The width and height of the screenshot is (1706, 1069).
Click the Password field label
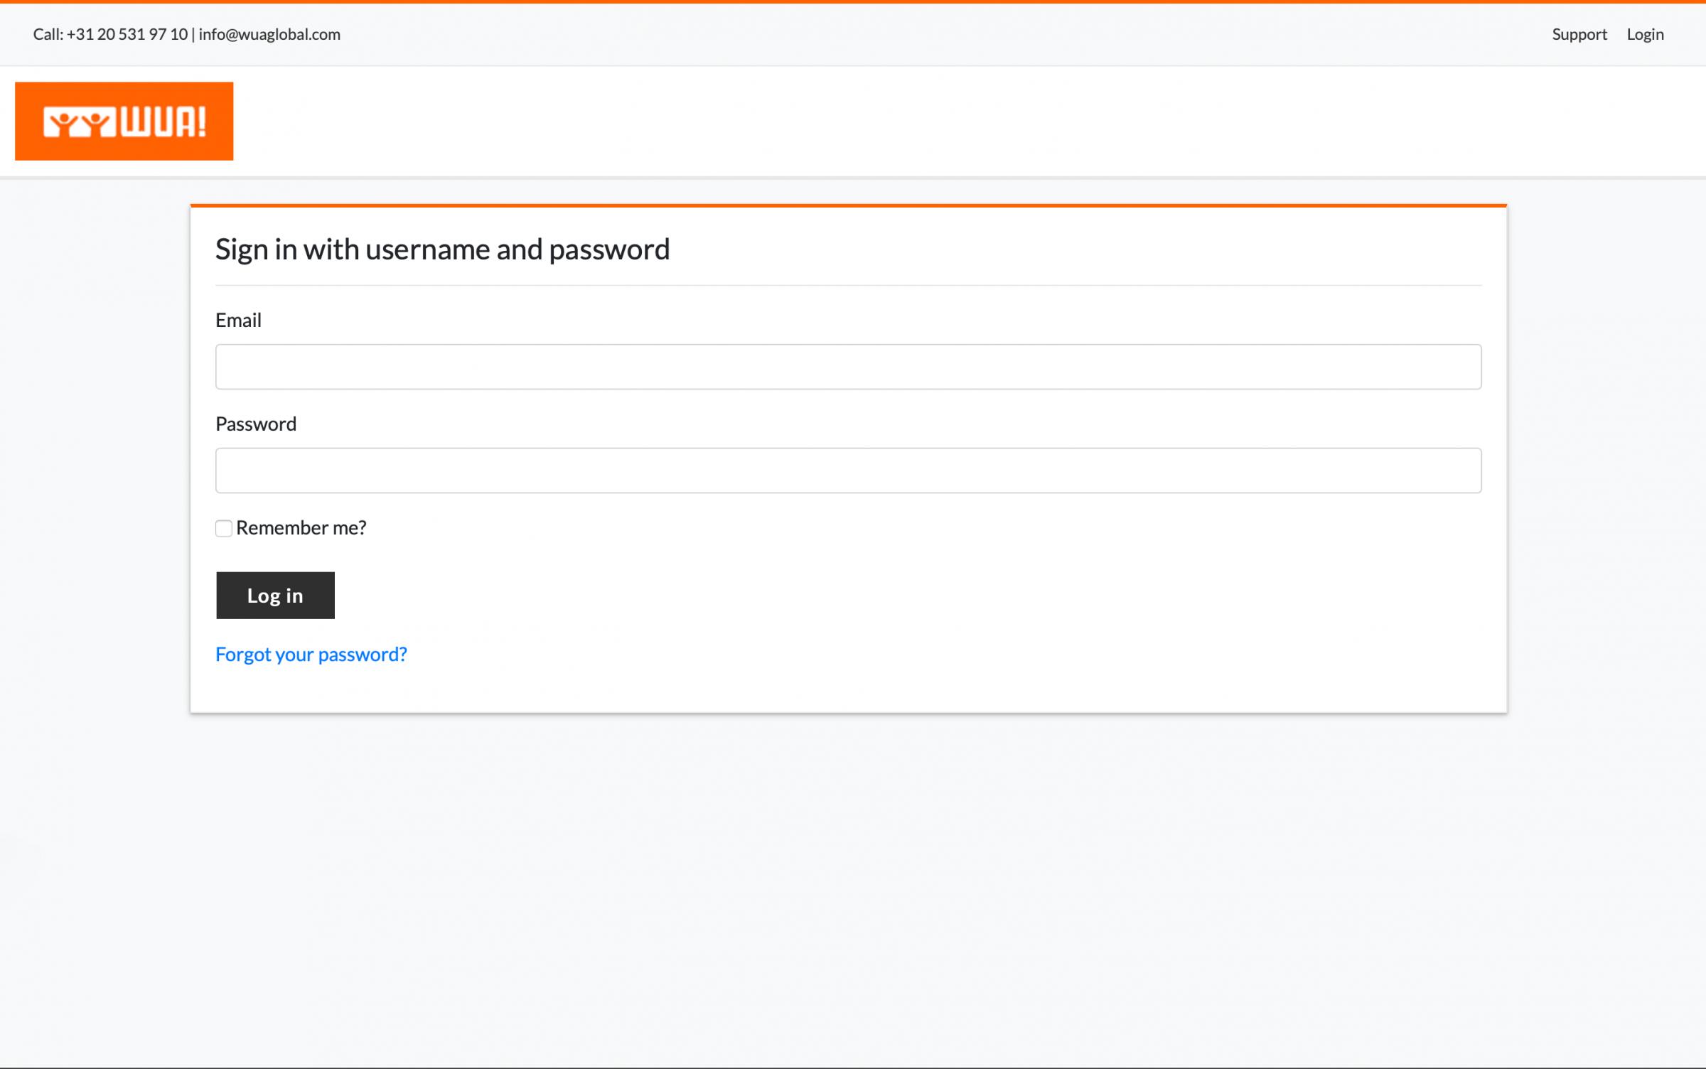[256, 424]
